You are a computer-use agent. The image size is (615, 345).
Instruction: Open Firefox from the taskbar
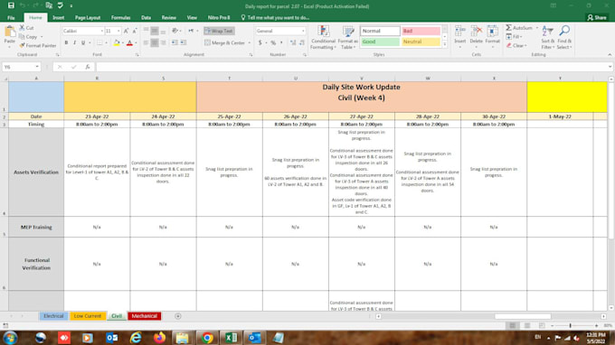pos(159,338)
